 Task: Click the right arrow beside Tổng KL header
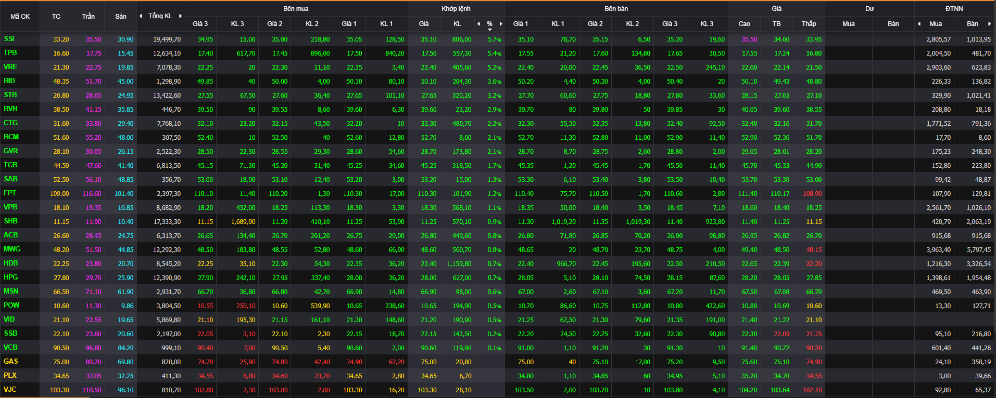click(181, 16)
